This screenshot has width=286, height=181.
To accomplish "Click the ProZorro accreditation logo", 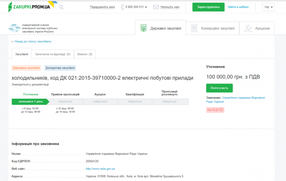I will click(x=14, y=28).
